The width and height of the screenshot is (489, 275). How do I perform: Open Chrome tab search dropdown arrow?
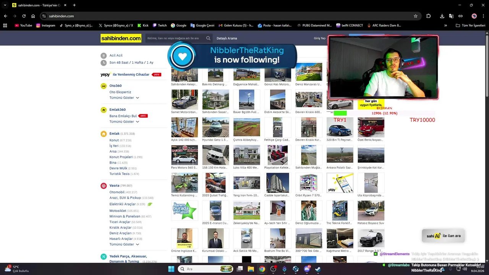point(5,5)
